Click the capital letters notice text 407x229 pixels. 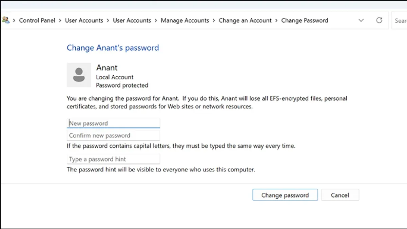click(181, 146)
